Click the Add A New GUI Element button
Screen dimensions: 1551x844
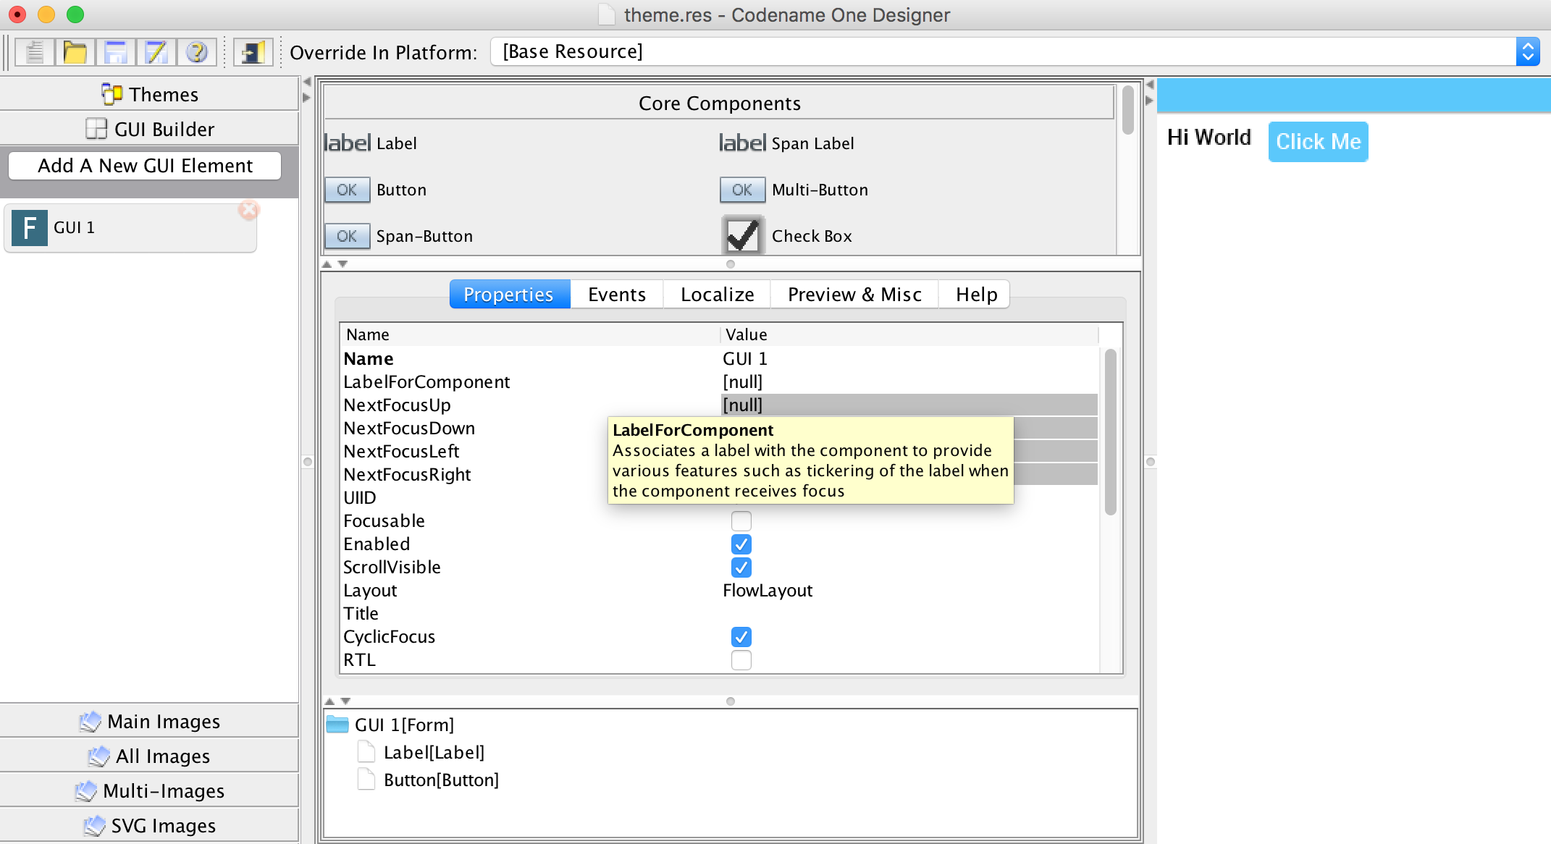point(146,165)
